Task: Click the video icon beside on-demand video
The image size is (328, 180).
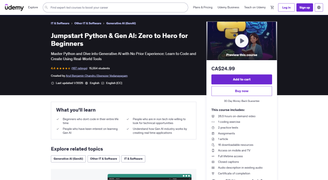Action: pyautogui.click(x=213, y=116)
